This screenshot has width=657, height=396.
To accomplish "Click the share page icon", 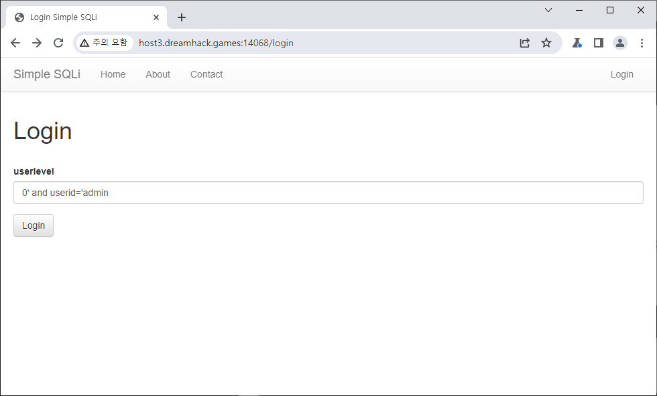I will tap(525, 43).
